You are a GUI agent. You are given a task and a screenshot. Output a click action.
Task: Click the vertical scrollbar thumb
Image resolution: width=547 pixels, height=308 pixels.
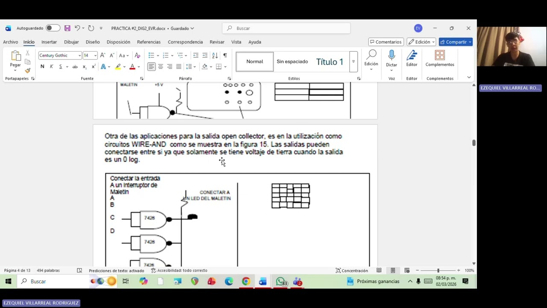tap(473, 142)
